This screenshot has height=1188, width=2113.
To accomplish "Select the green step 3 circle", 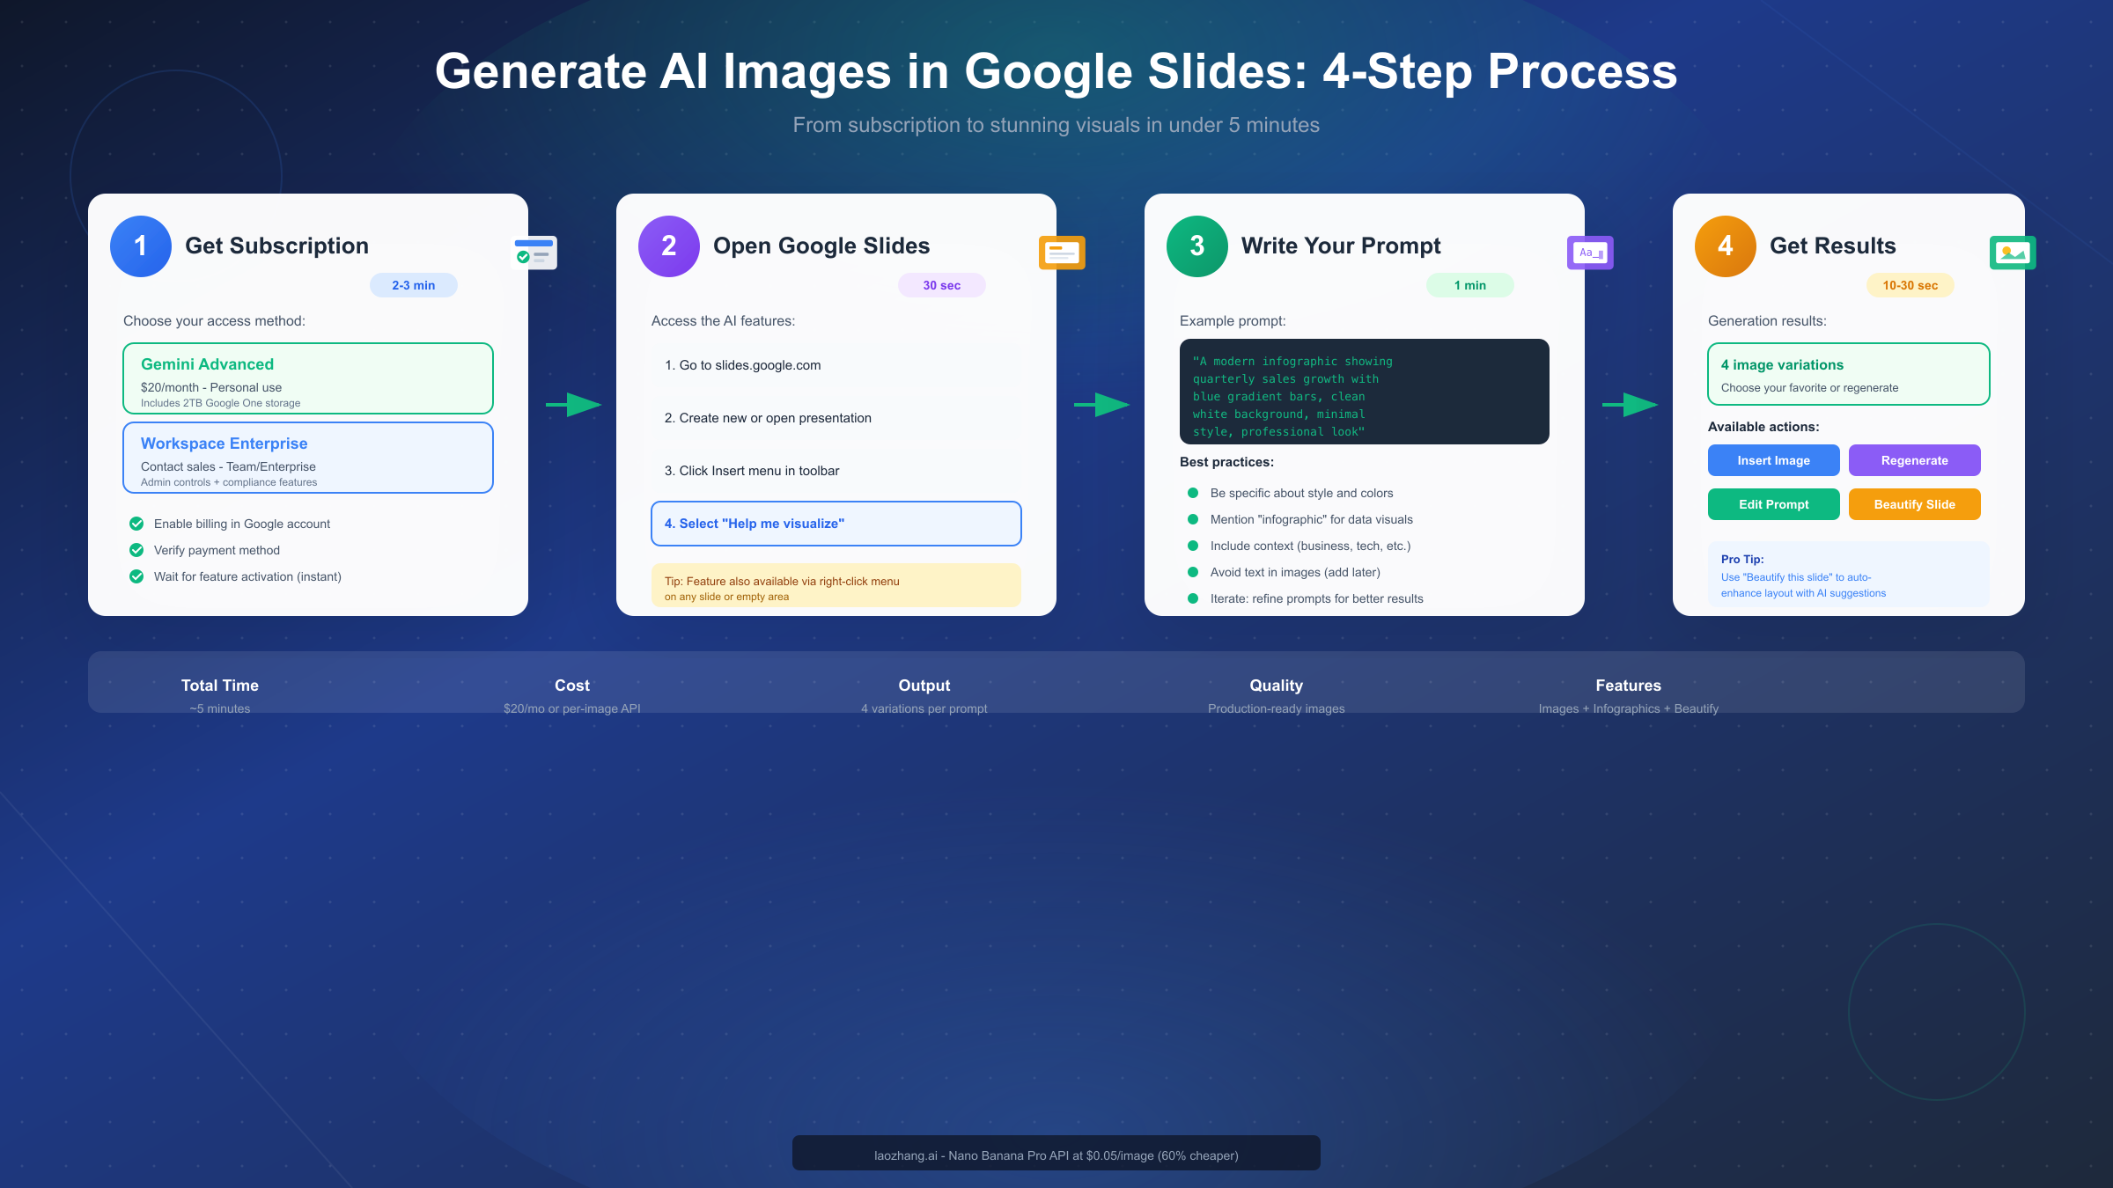I will 1196,246.
